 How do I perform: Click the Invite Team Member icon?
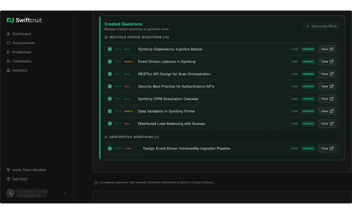point(8,170)
